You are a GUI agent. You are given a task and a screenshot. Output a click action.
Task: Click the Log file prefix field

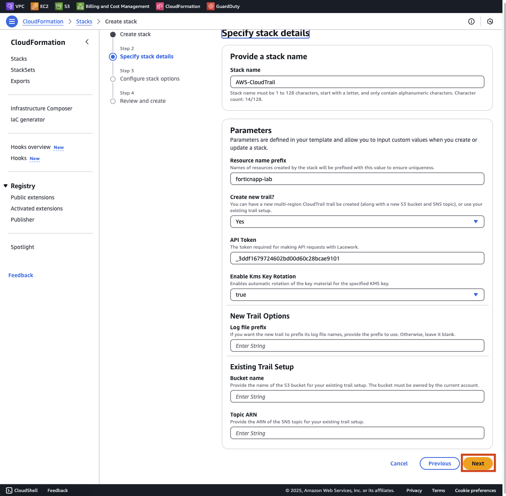pyautogui.click(x=357, y=345)
